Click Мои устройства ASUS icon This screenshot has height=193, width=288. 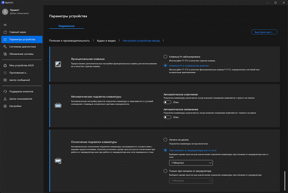click(x=5, y=65)
